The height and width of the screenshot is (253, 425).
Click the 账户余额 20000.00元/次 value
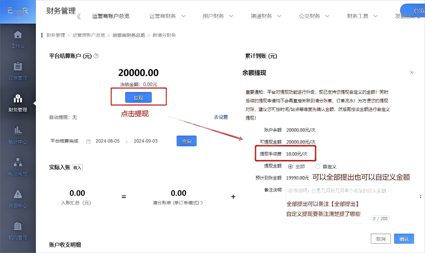click(301, 130)
